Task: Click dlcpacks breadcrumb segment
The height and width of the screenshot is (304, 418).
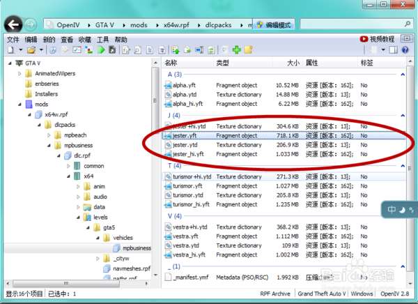Action: pos(218,25)
